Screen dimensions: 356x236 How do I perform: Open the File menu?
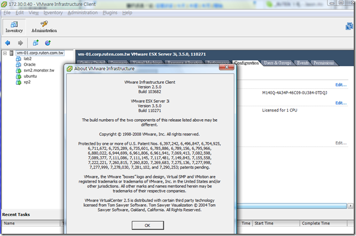pyautogui.click(x=7, y=13)
